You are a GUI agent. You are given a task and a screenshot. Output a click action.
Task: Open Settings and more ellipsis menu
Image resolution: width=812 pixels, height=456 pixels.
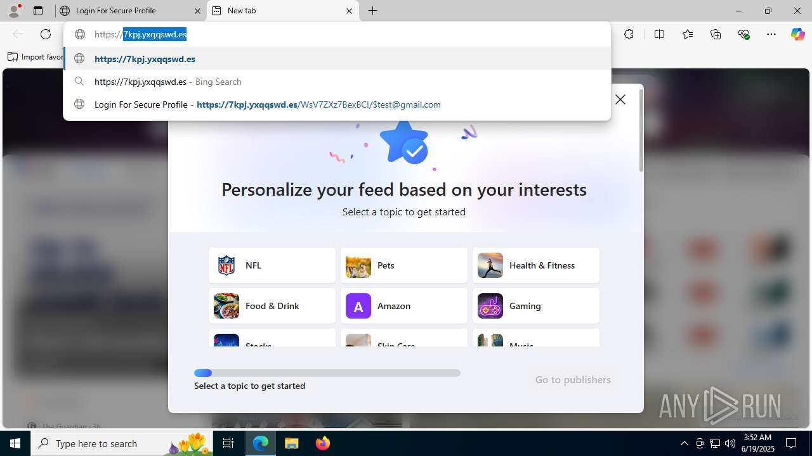tap(771, 34)
